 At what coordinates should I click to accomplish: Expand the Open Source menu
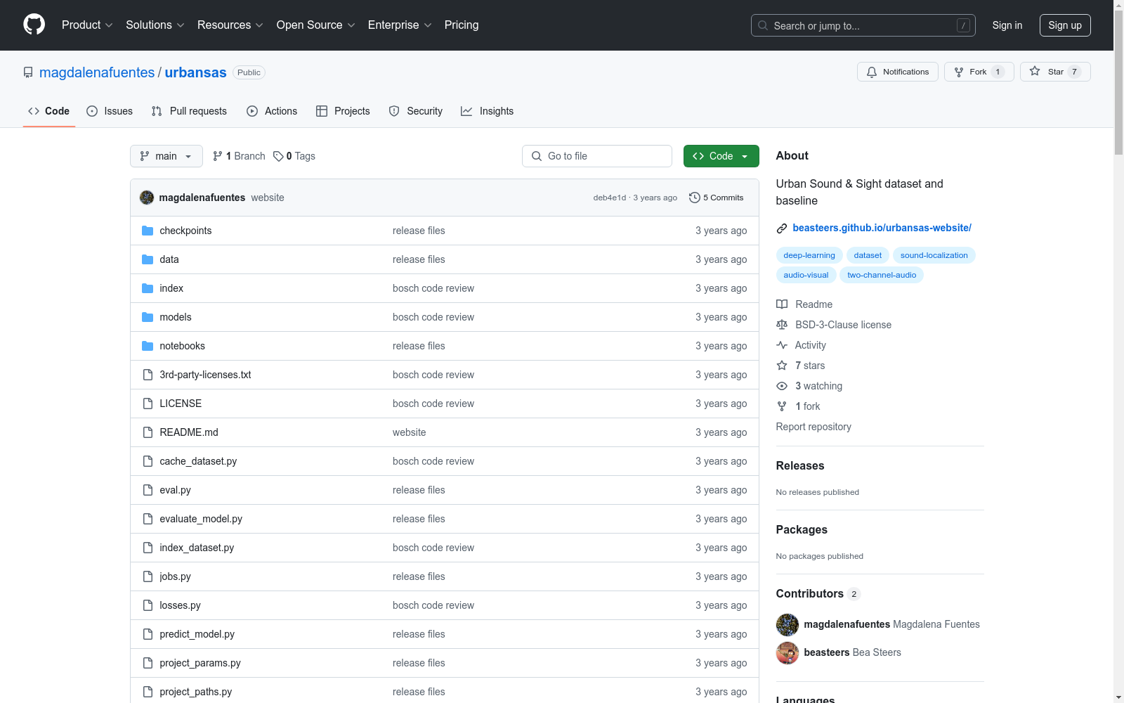pyautogui.click(x=316, y=25)
